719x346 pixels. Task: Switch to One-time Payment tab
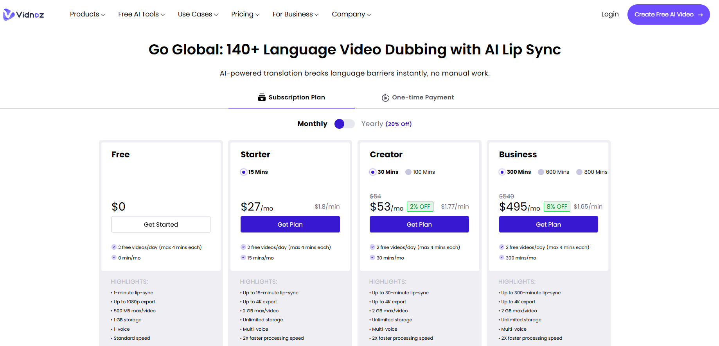pyautogui.click(x=418, y=97)
